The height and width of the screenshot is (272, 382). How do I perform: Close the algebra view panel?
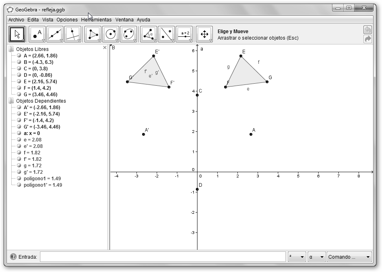(x=105, y=48)
